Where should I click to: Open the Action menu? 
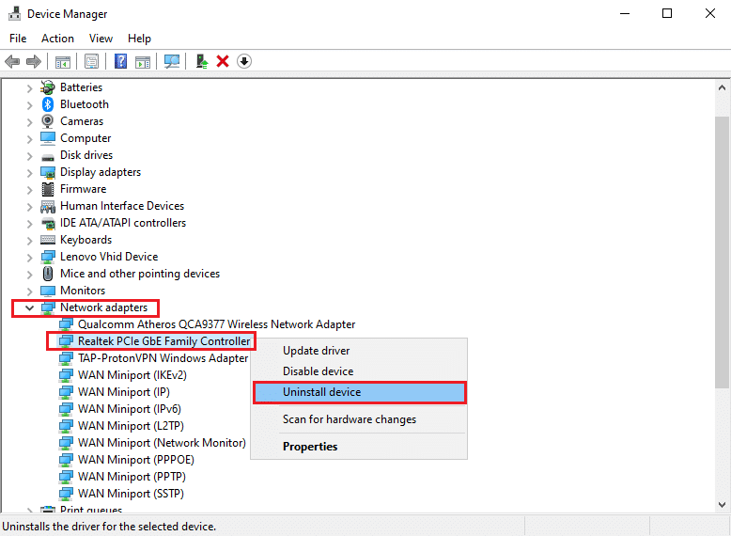57,39
